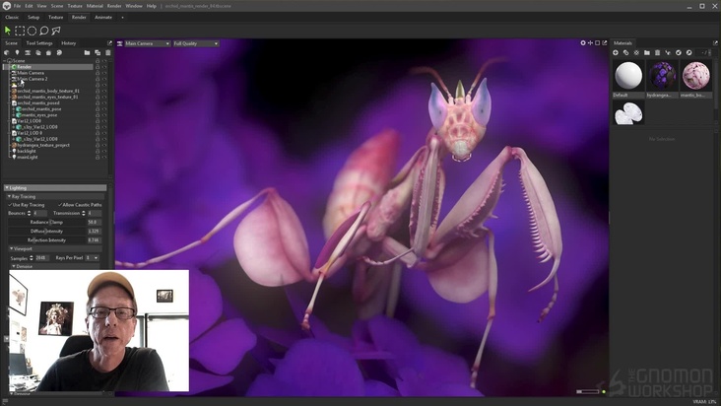Open the Material menu

pyautogui.click(x=95, y=6)
